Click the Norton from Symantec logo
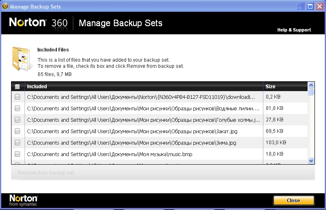This screenshot has height=210, width=326. point(24,200)
